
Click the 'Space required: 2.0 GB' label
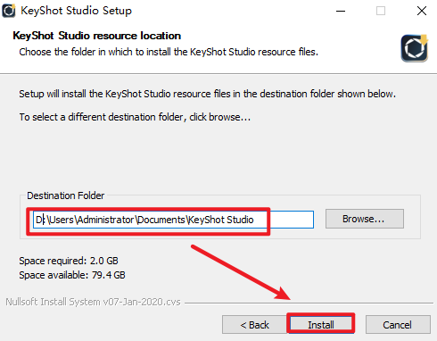point(69,261)
